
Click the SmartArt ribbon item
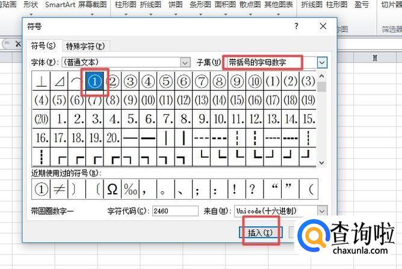[61, 4]
